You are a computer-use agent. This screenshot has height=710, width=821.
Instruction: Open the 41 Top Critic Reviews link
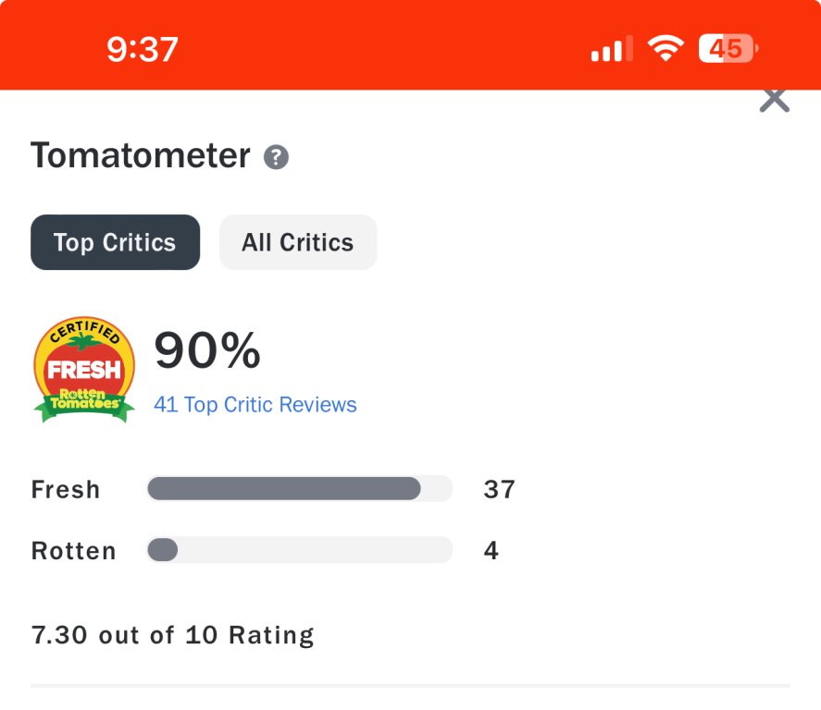(255, 405)
